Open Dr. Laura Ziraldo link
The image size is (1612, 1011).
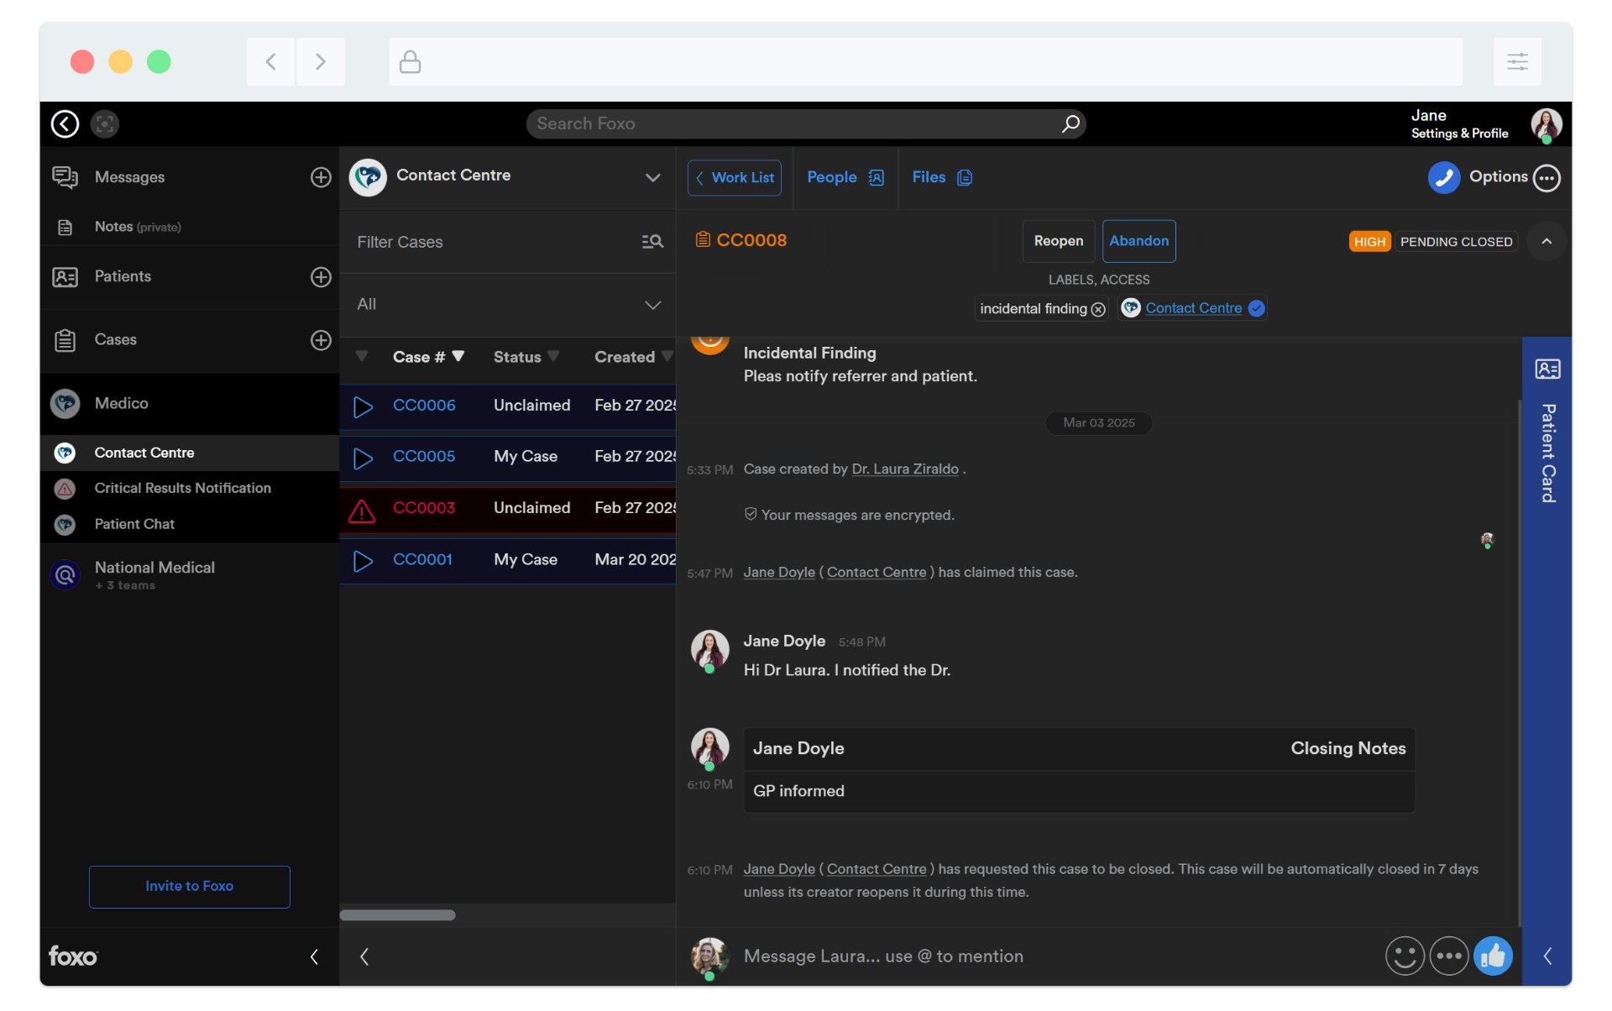(904, 469)
